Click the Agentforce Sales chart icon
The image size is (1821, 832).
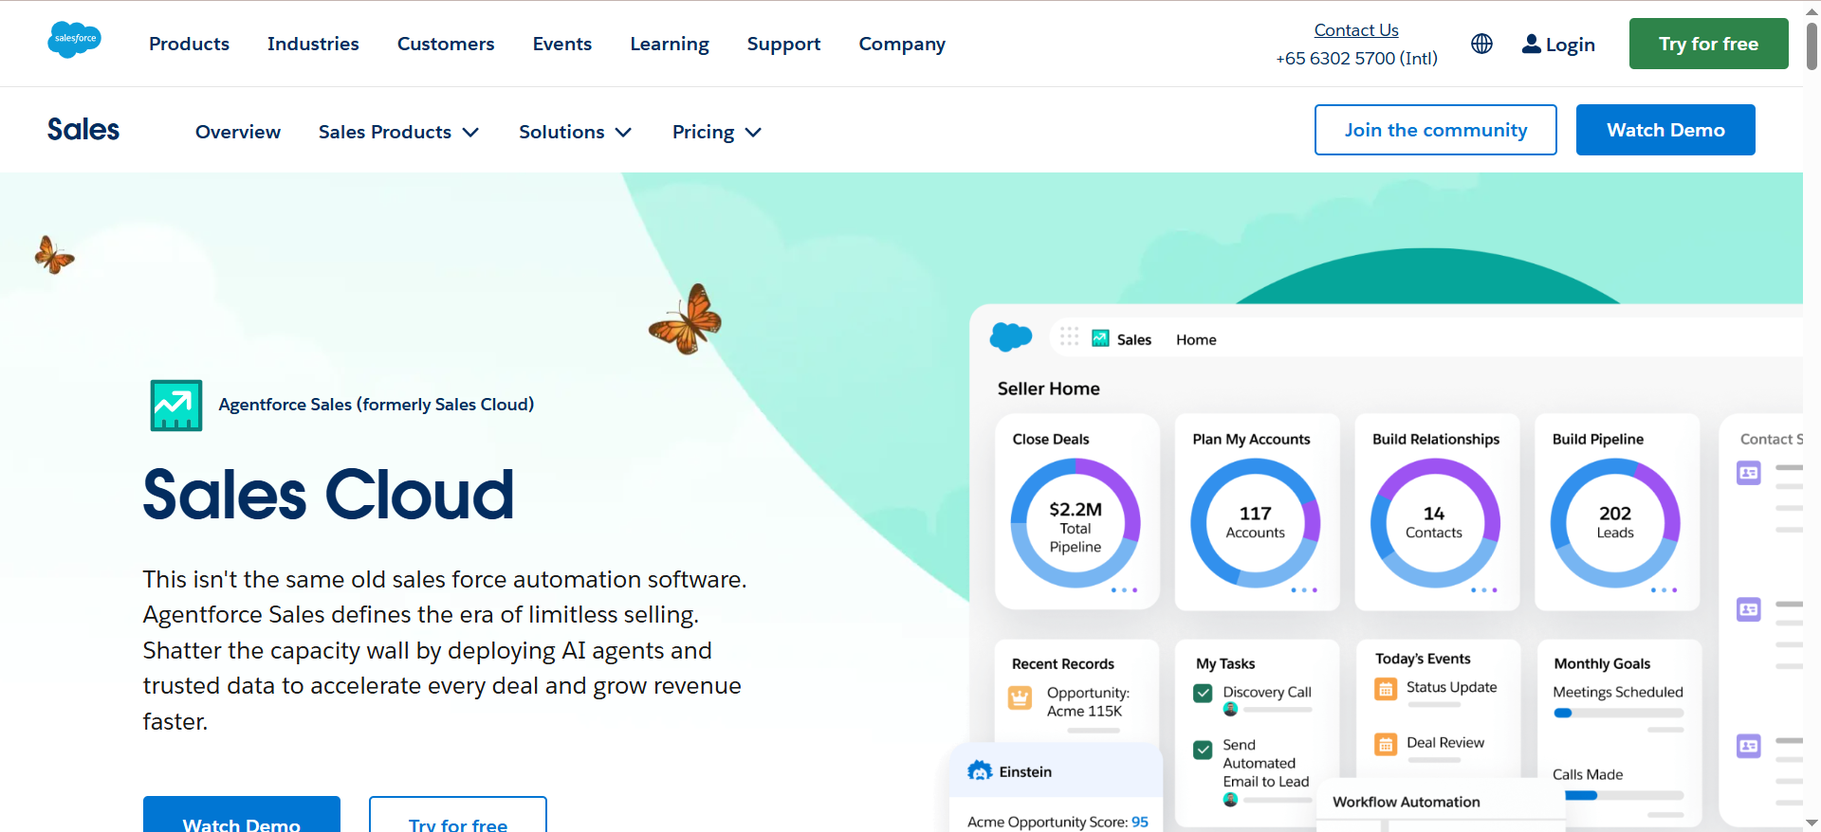[x=176, y=406]
